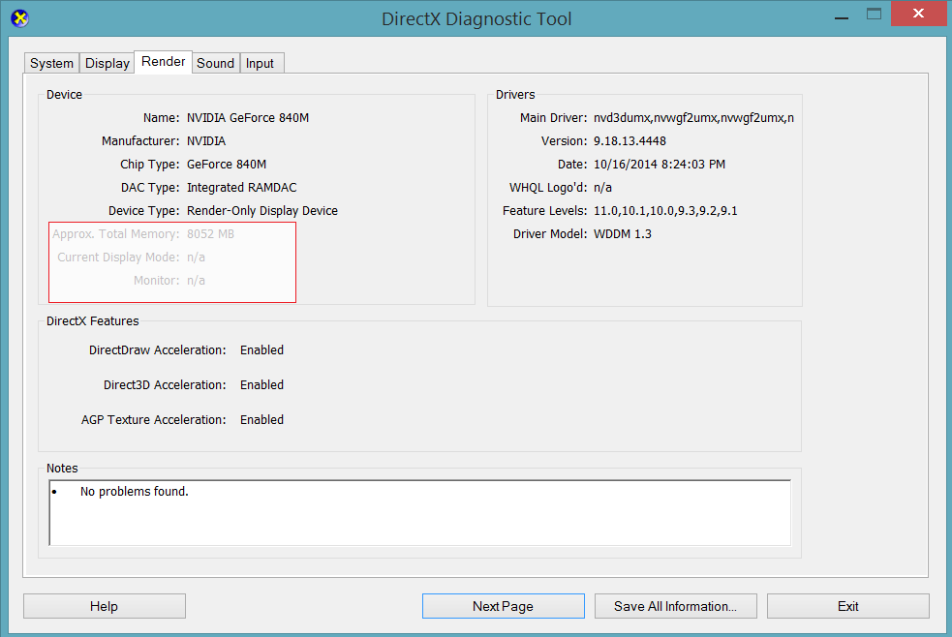The width and height of the screenshot is (952, 637).
Task: Click 'Render-Only Display Device' value
Action: pos(262,210)
